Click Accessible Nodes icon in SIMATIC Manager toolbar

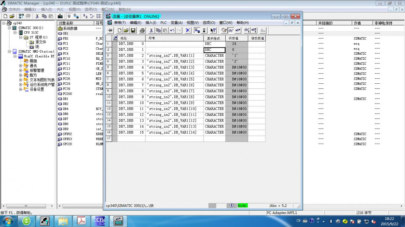click(x=21, y=16)
